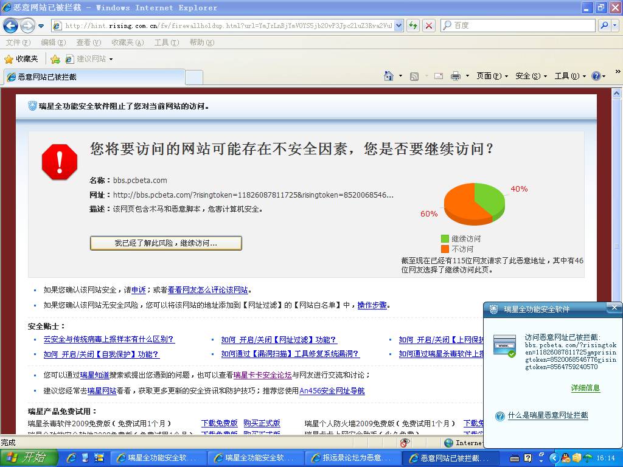Expand command bar overflow chevron
Screen dimensions: 623x467
coord(618,72)
